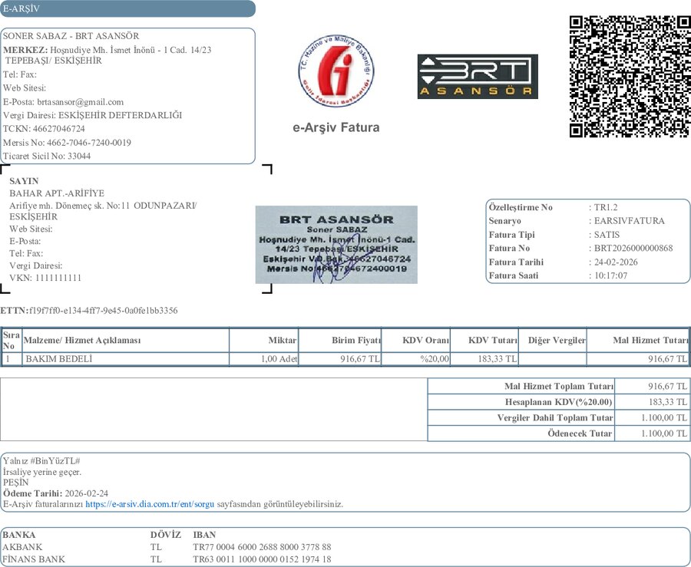Select the e-mail brtasansor@gmail.com
Viewport: 691px width, 567px height.
tap(80, 102)
